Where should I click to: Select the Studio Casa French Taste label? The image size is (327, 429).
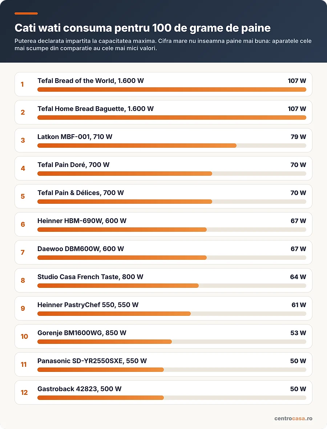click(90, 277)
